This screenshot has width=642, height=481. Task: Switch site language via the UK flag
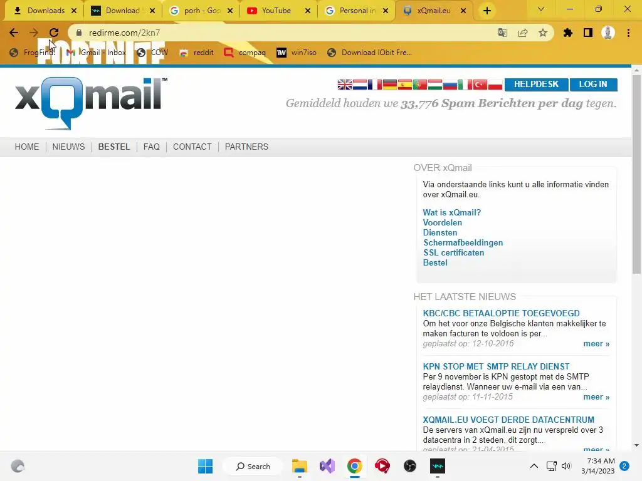[x=344, y=85]
